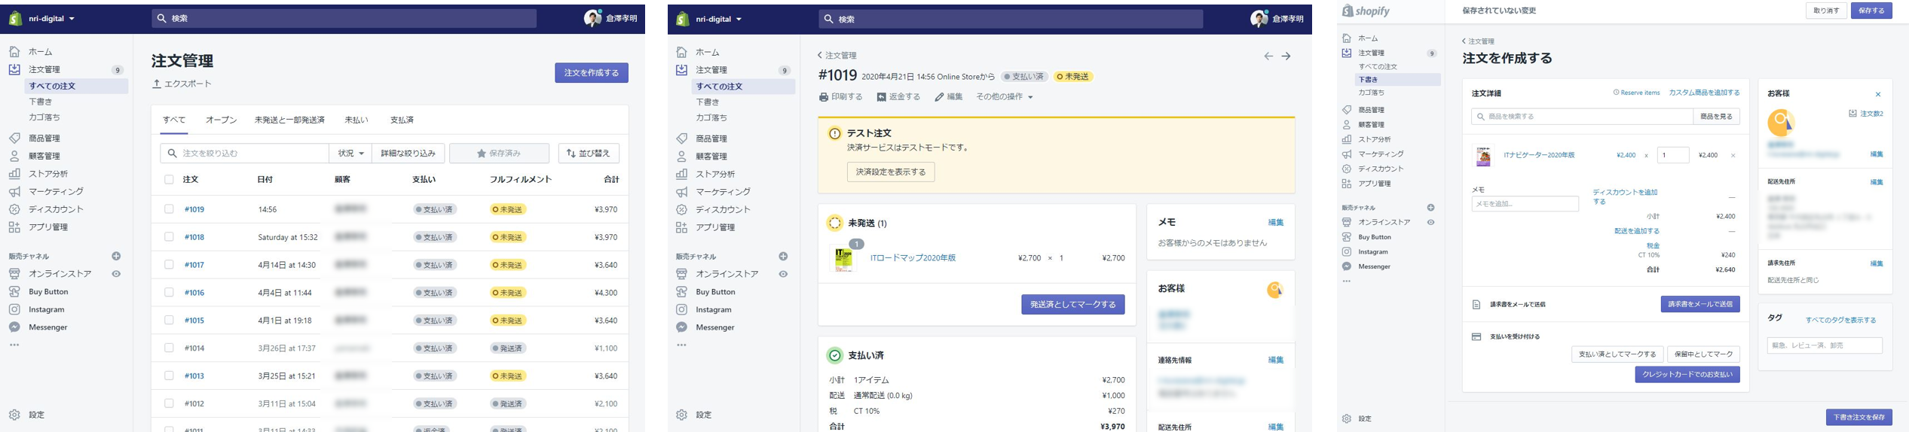The image size is (1909, 432).
Task: Go to previous order with left arrow
Action: pos(1268,56)
